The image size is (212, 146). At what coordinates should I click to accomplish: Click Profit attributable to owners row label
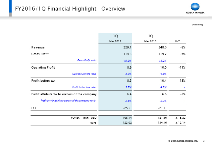click(63, 94)
